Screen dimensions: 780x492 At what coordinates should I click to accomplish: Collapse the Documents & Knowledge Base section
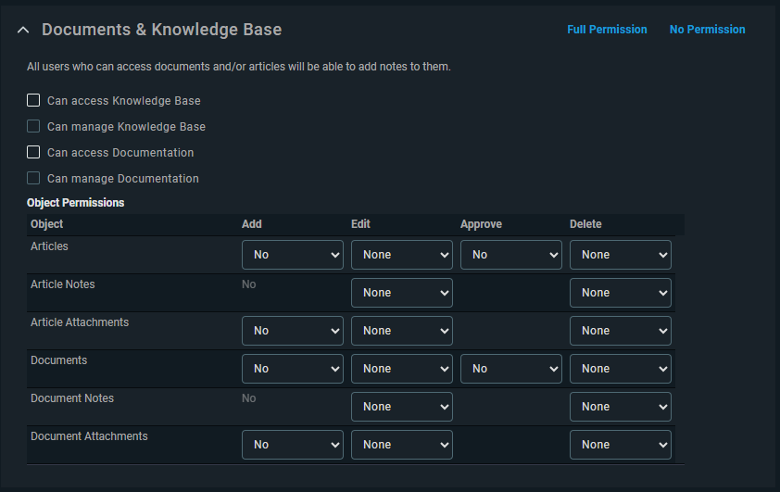coord(23,30)
